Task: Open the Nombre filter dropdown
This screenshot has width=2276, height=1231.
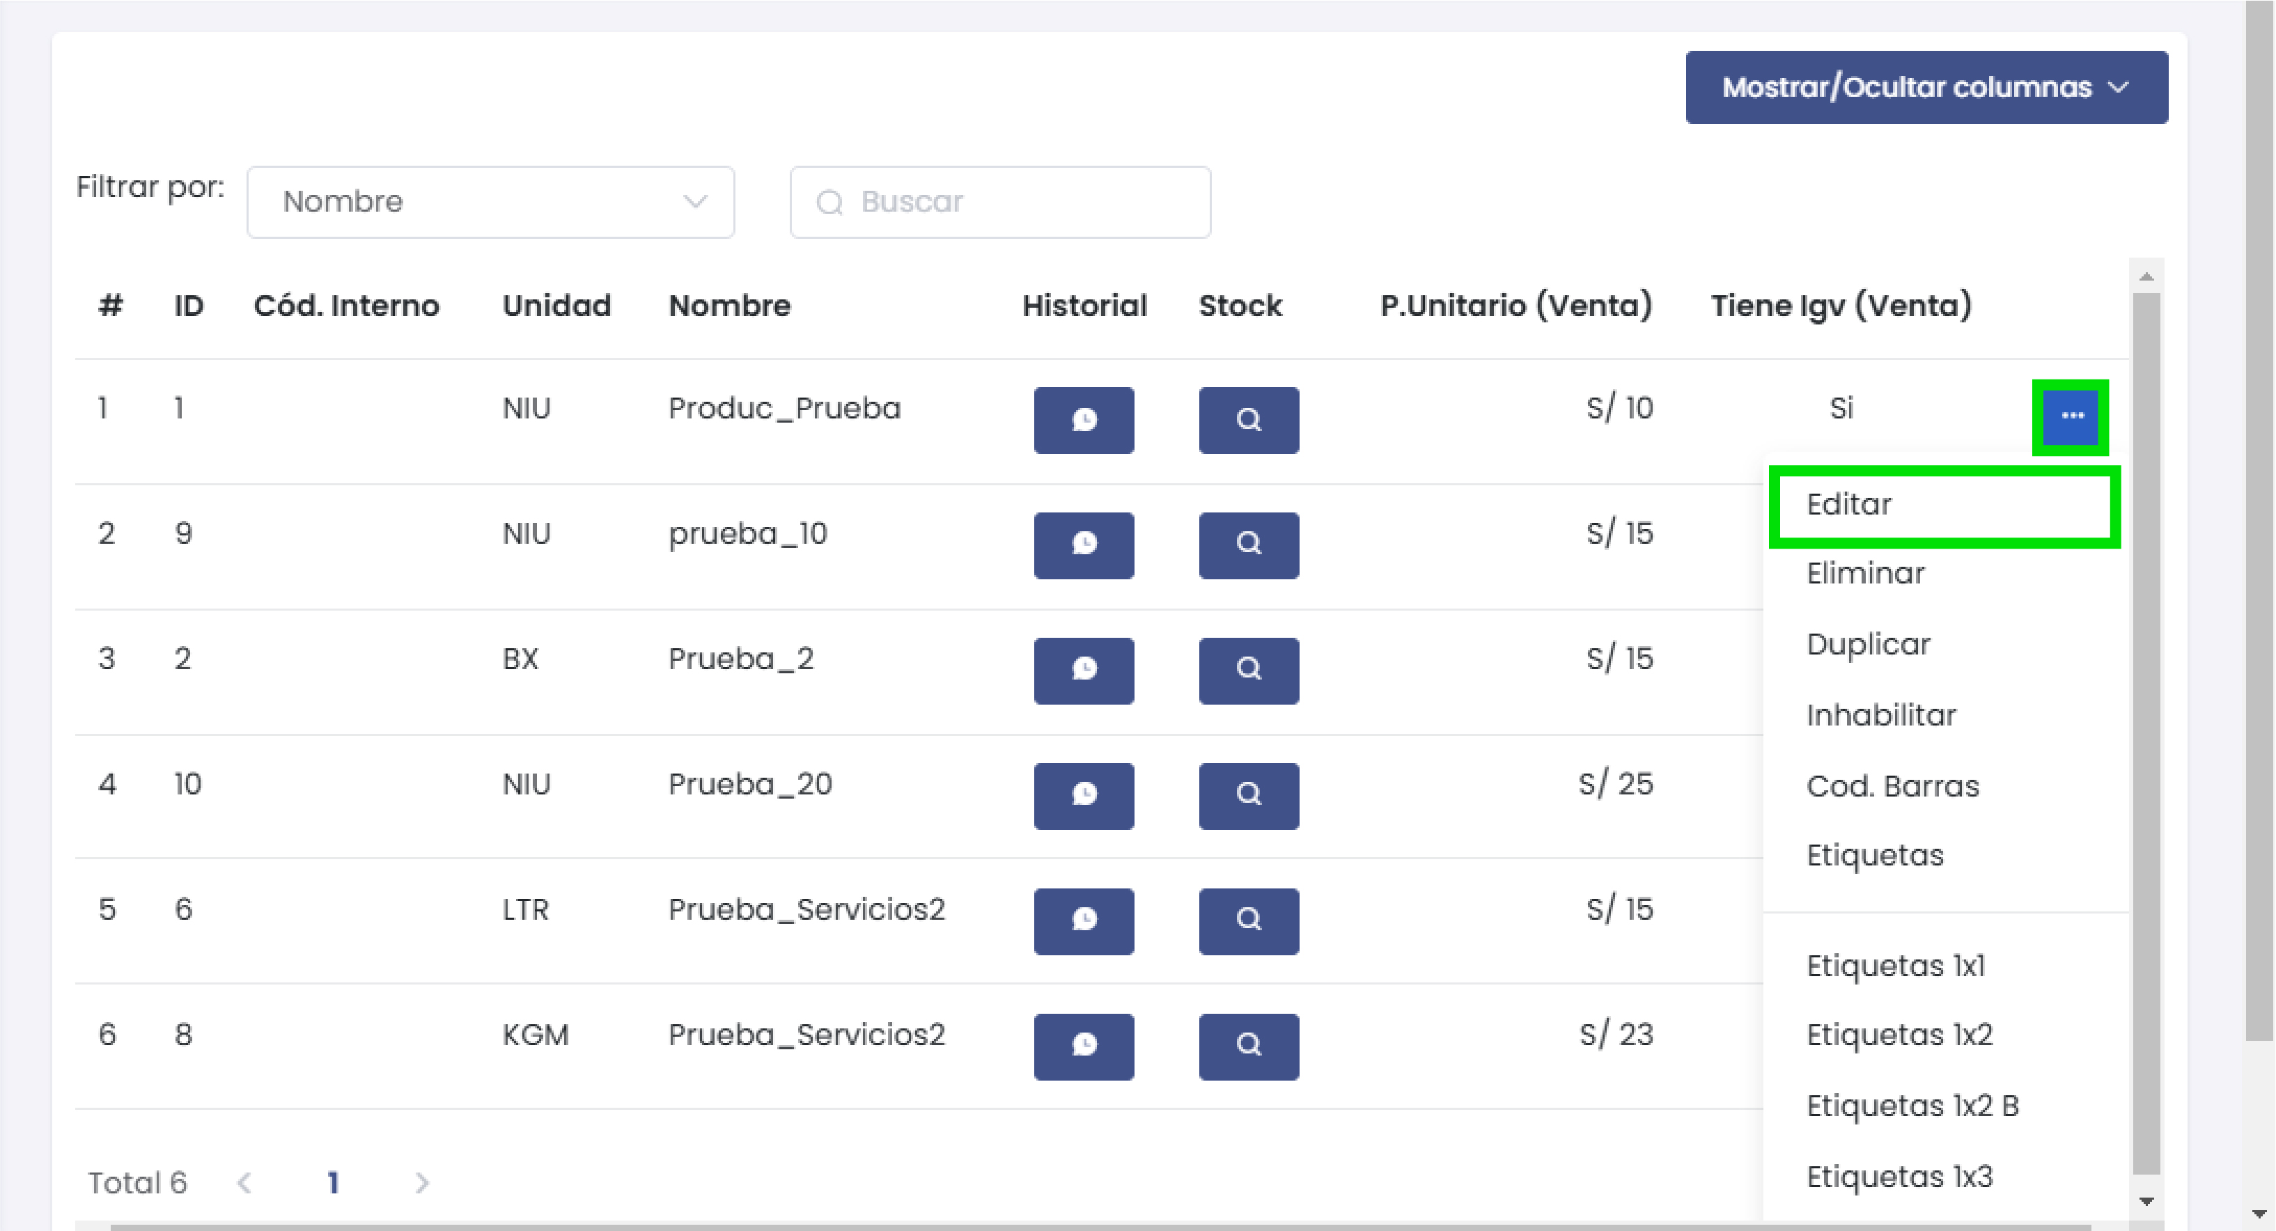Action: pos(490,201)
